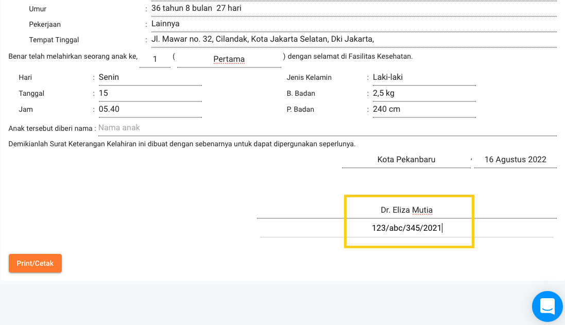Click the Hari label
The width and height of the screenshot is (565, 325).
(x=25, y=77)
